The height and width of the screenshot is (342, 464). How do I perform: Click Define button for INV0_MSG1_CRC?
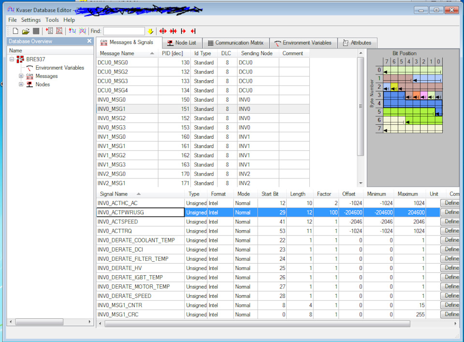pyautogui.click(x=450, y=314)
